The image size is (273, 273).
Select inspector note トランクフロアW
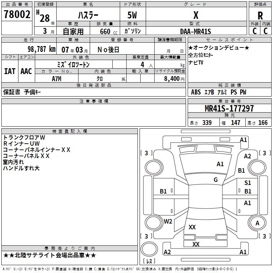(x=24, y=138)
